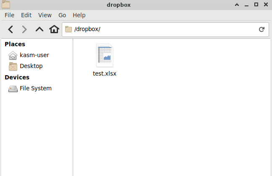The height and width of the screenshot is (176, 272).
Task: Open the View menu
Action: tap(45, 15)
